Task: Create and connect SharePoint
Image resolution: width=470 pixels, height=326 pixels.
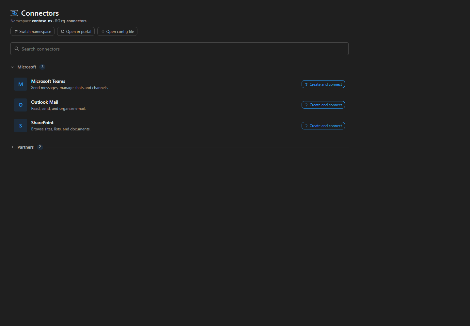Action: click(323, 126)
